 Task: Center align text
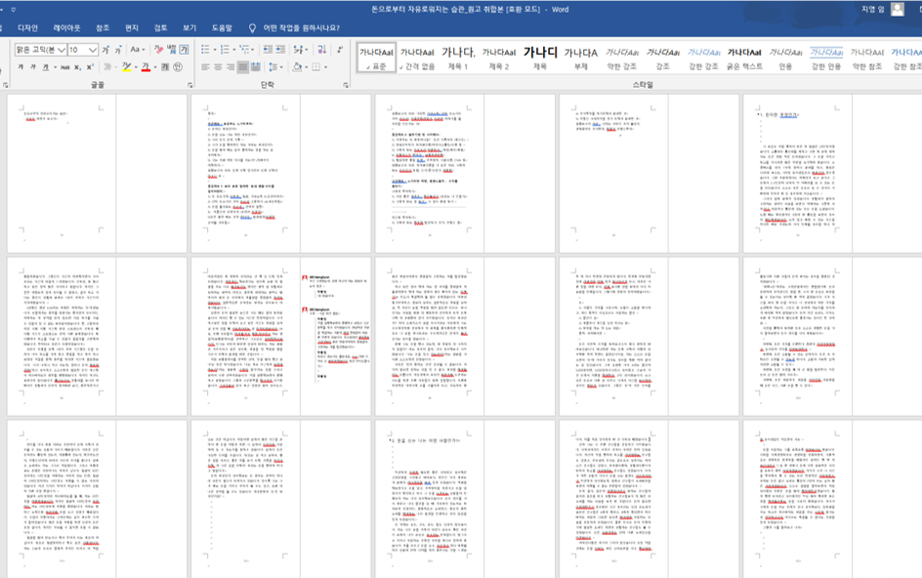pyautogui.click(x=218, y=67)
